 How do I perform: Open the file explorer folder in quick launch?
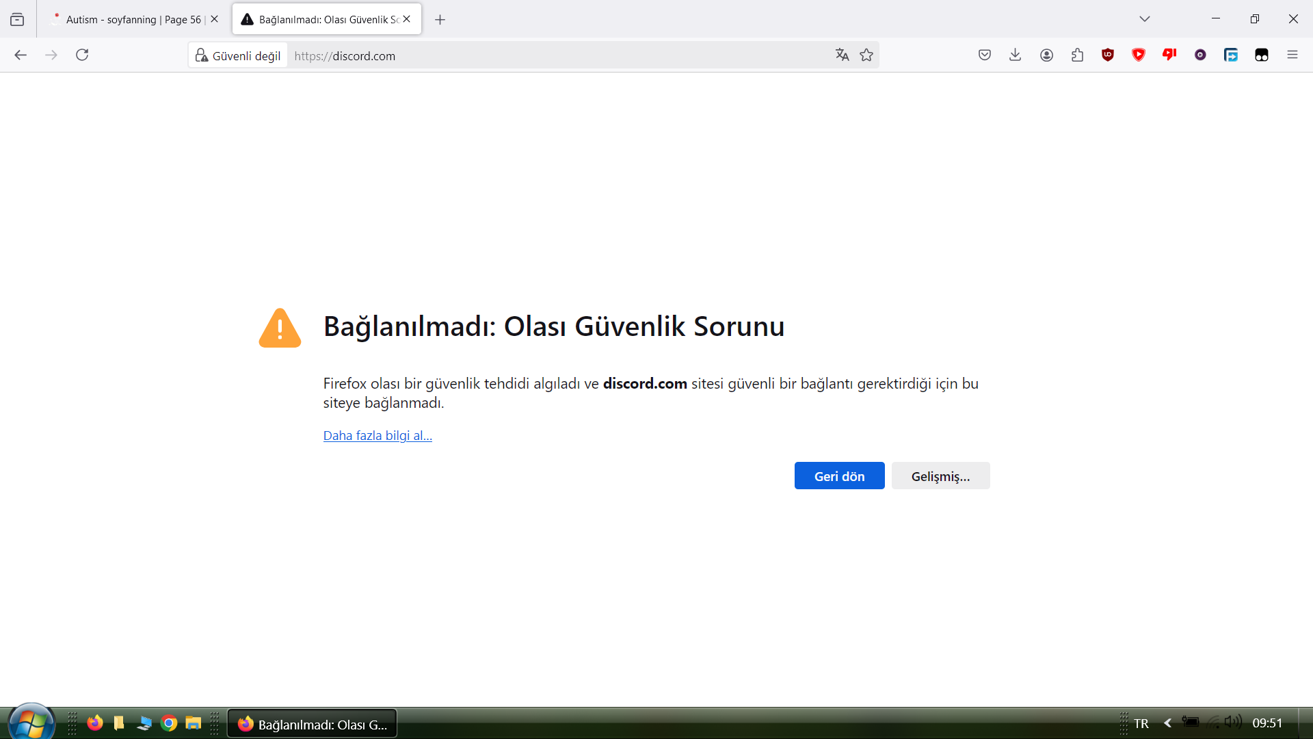point(194,723)
